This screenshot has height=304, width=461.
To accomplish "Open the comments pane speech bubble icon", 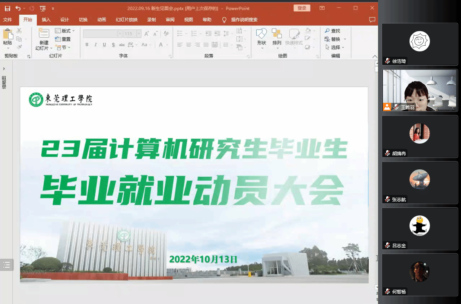I will coord(372,20).
